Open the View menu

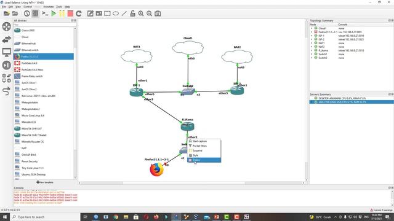pos(18,7)
